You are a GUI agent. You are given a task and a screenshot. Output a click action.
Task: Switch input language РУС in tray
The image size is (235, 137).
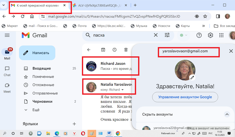(211, 133)
